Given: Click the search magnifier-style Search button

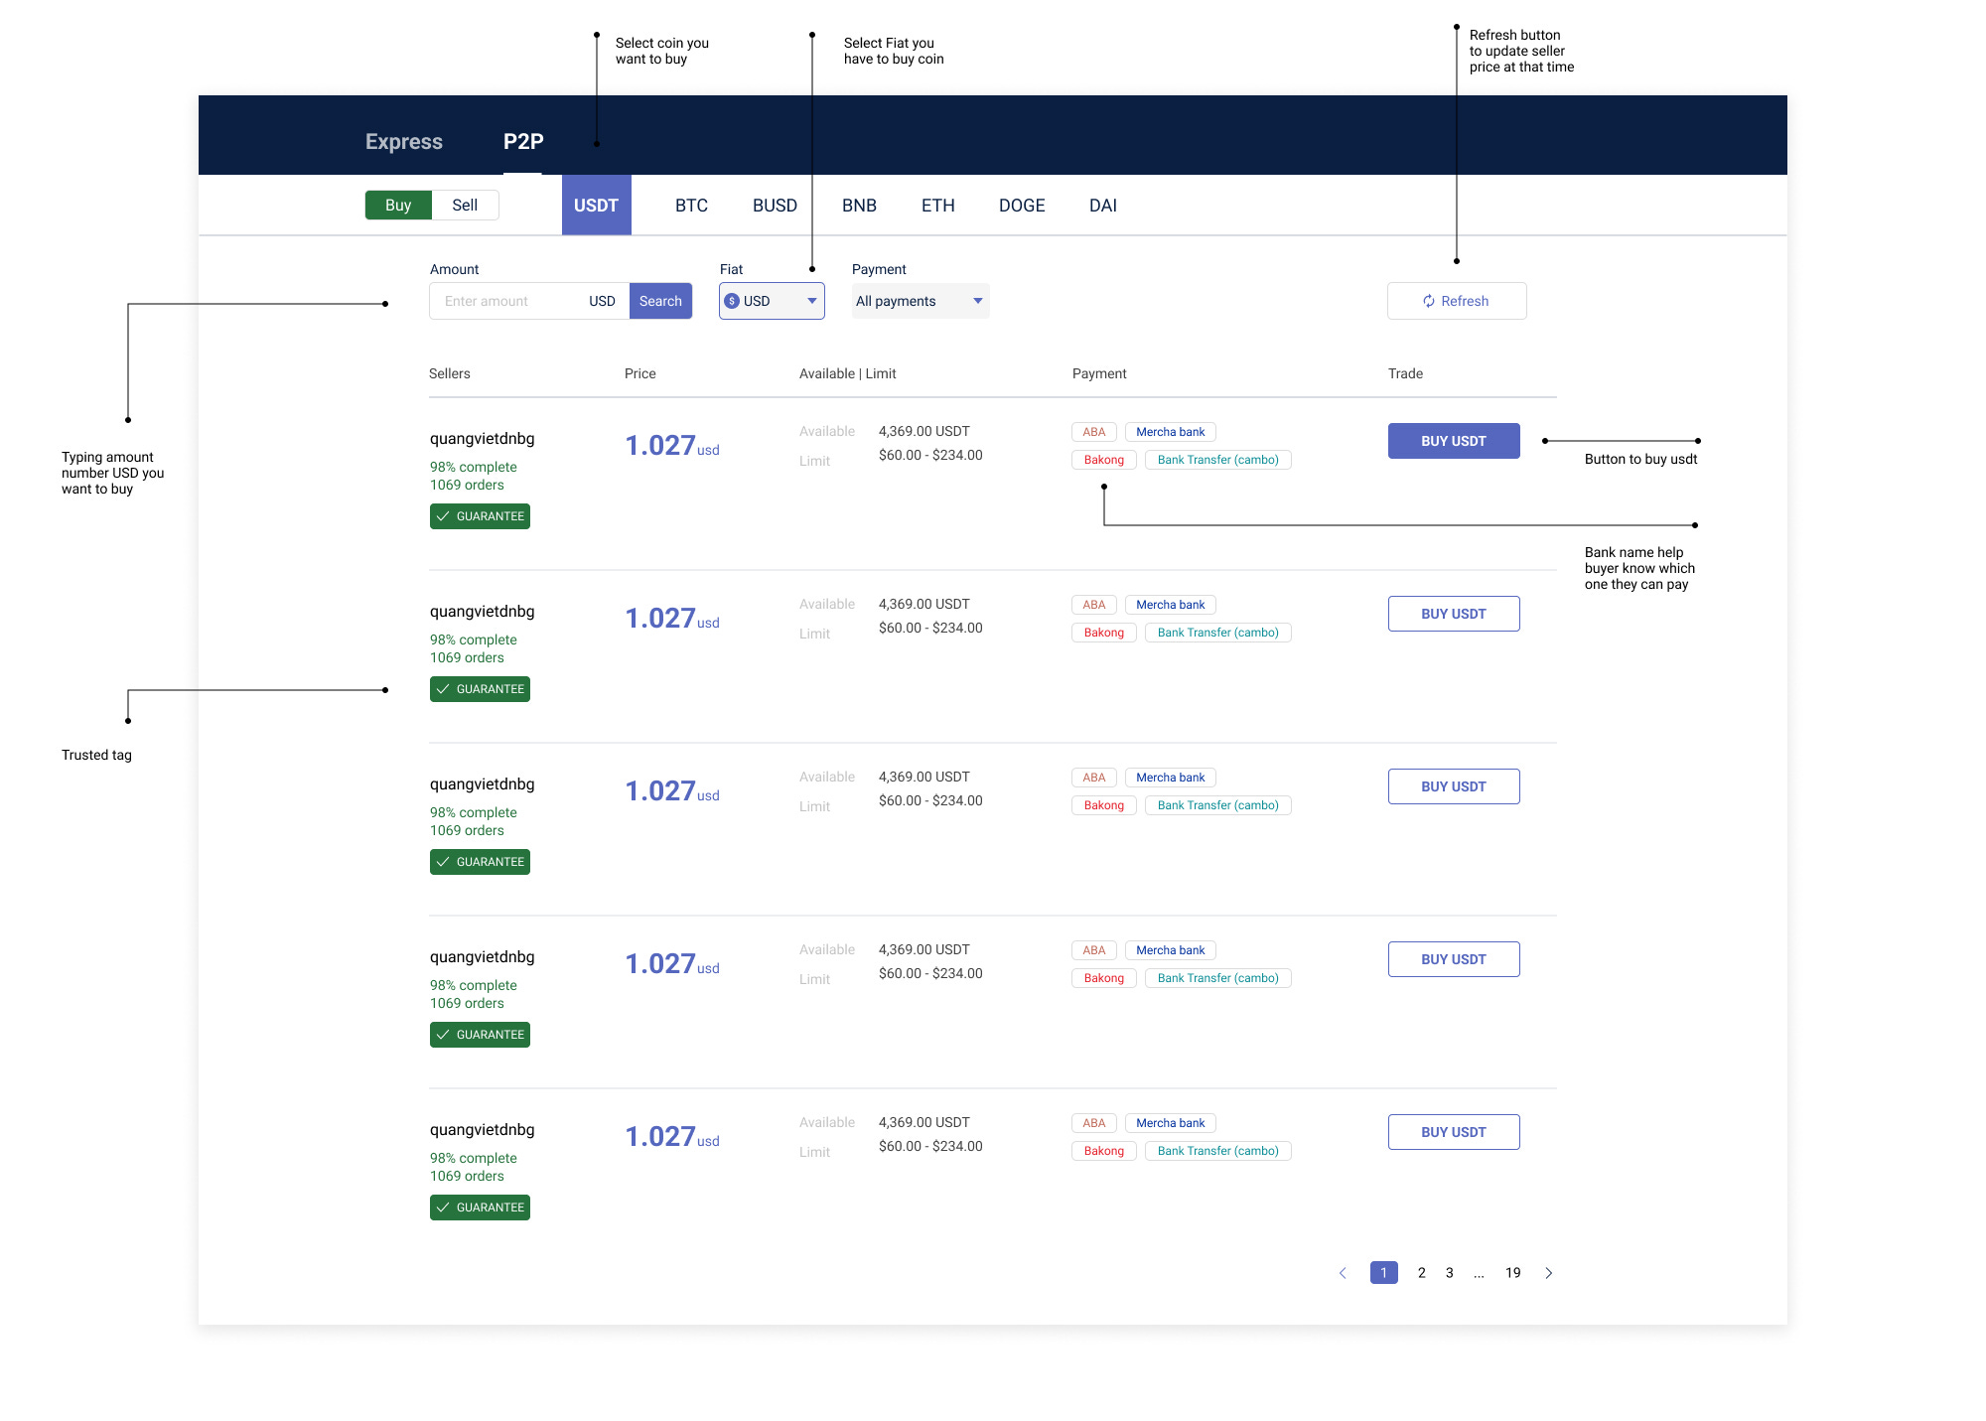Looking at the screenshot, I should coord(660,301).
